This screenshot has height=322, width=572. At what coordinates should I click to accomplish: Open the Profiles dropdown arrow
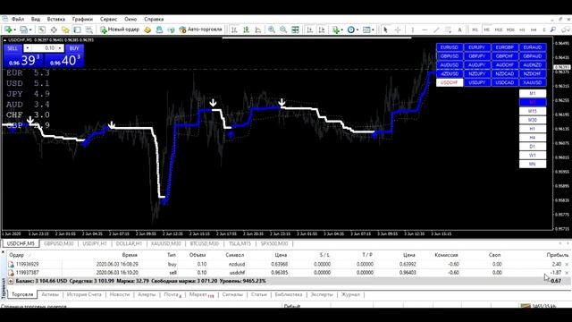(30, 30)
